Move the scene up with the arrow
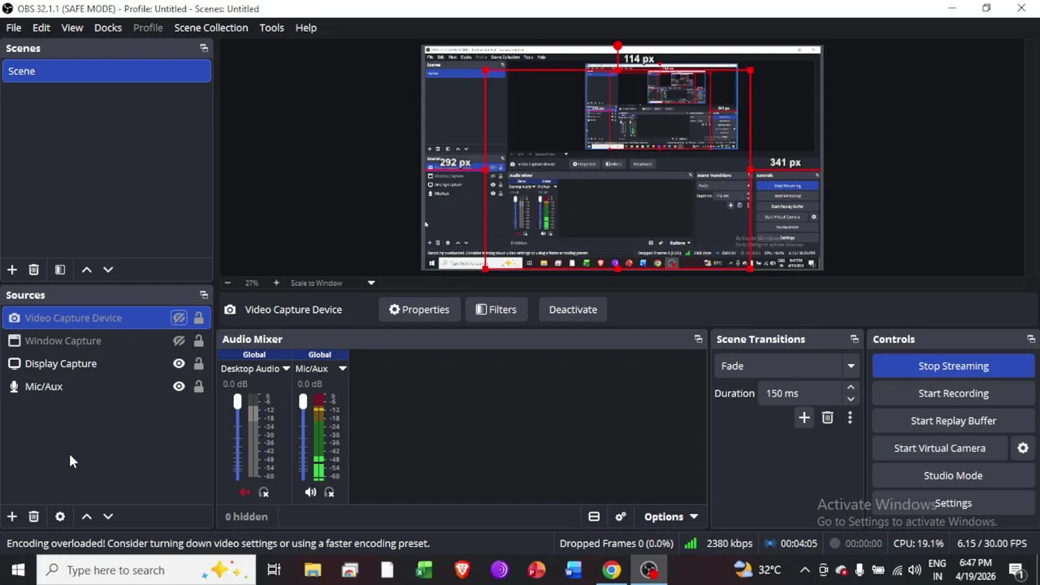The height and width of the screenshot is (585, 1040). (86, 270)
